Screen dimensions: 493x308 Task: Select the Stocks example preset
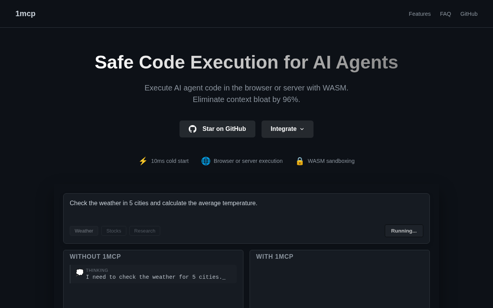click(114, 231)
